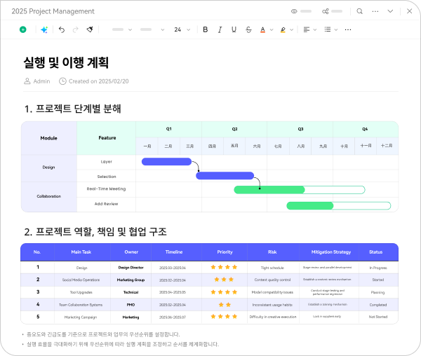Viewport: 421px width, 356px height.
Task: Apply the highlighter color
Action: coord(283,29)
